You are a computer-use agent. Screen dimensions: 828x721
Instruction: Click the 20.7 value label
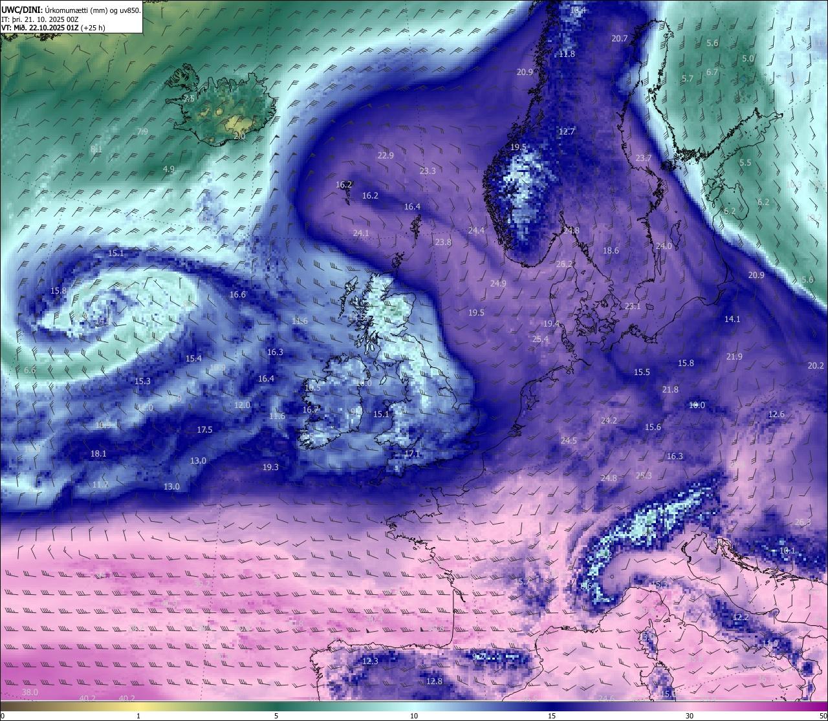click(x=620, y=39)
